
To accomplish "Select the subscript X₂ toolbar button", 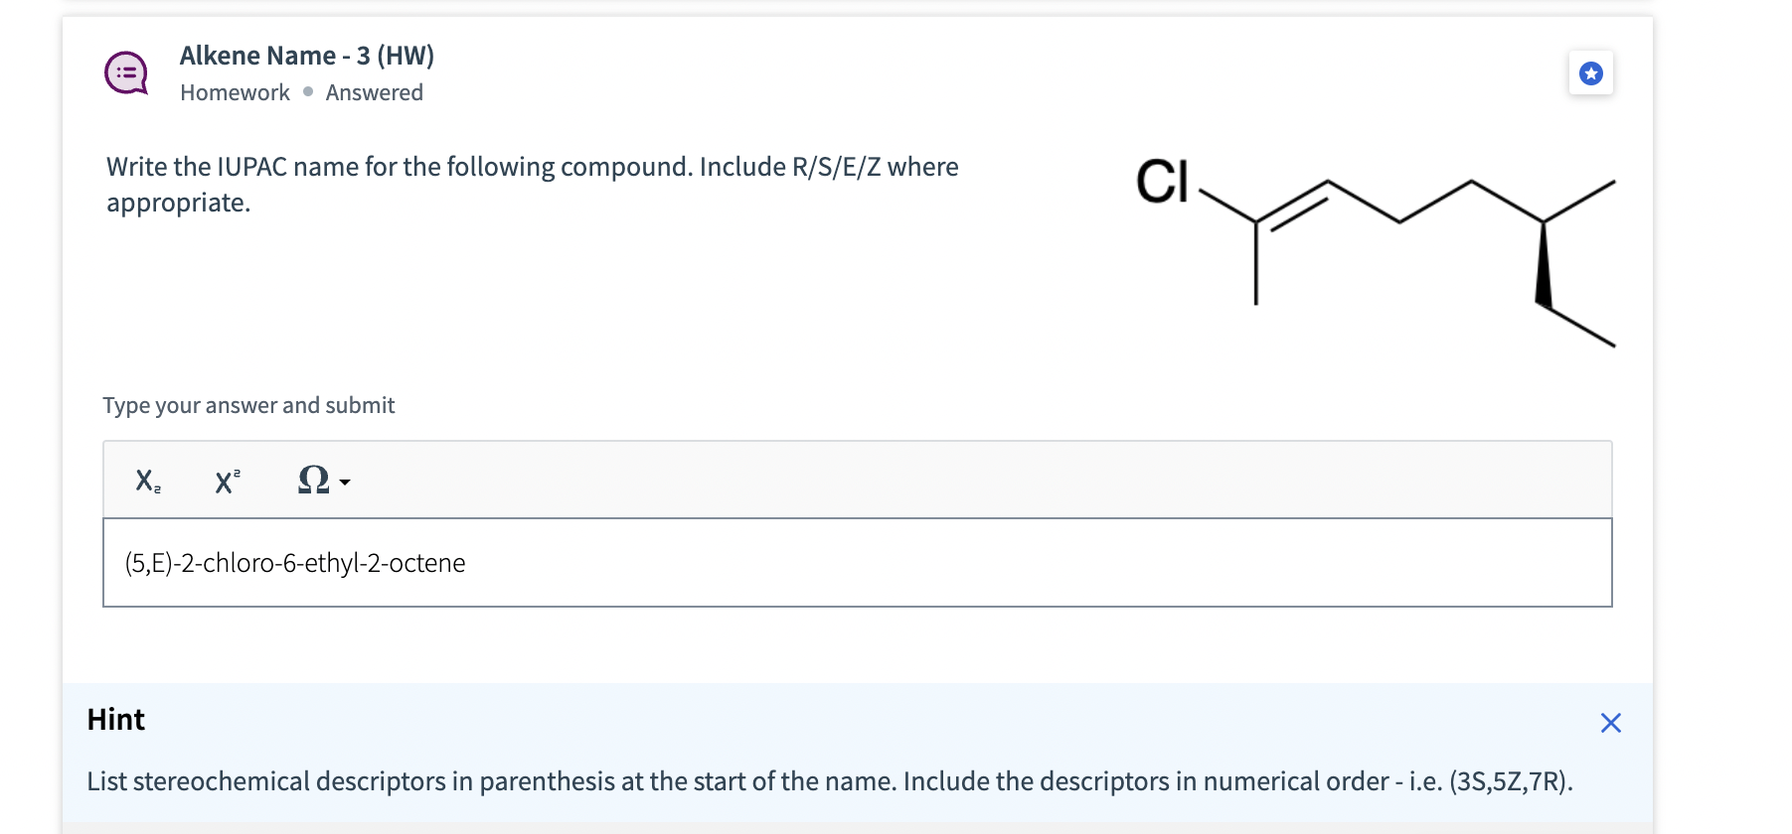I will (145, 483).
